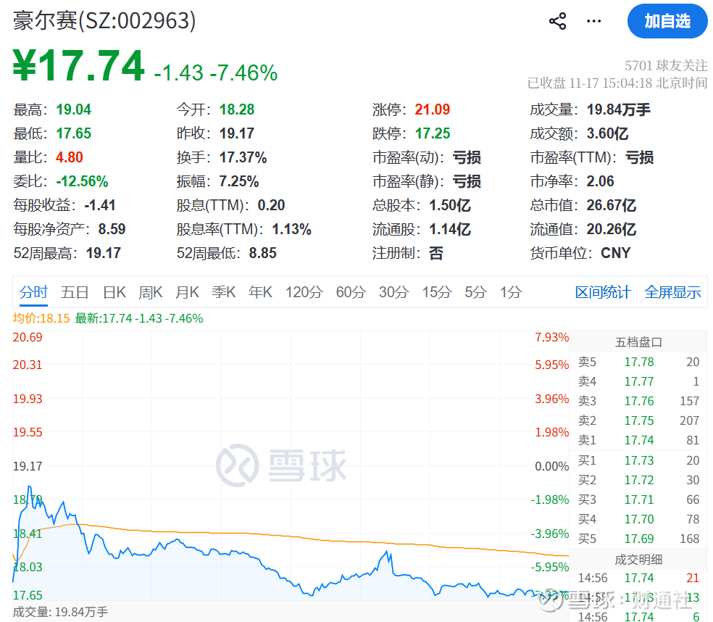This screenshot has height=622, width=713.
Task: Click the 振幅 value 7.25%
Action: (x=239, y=181)
